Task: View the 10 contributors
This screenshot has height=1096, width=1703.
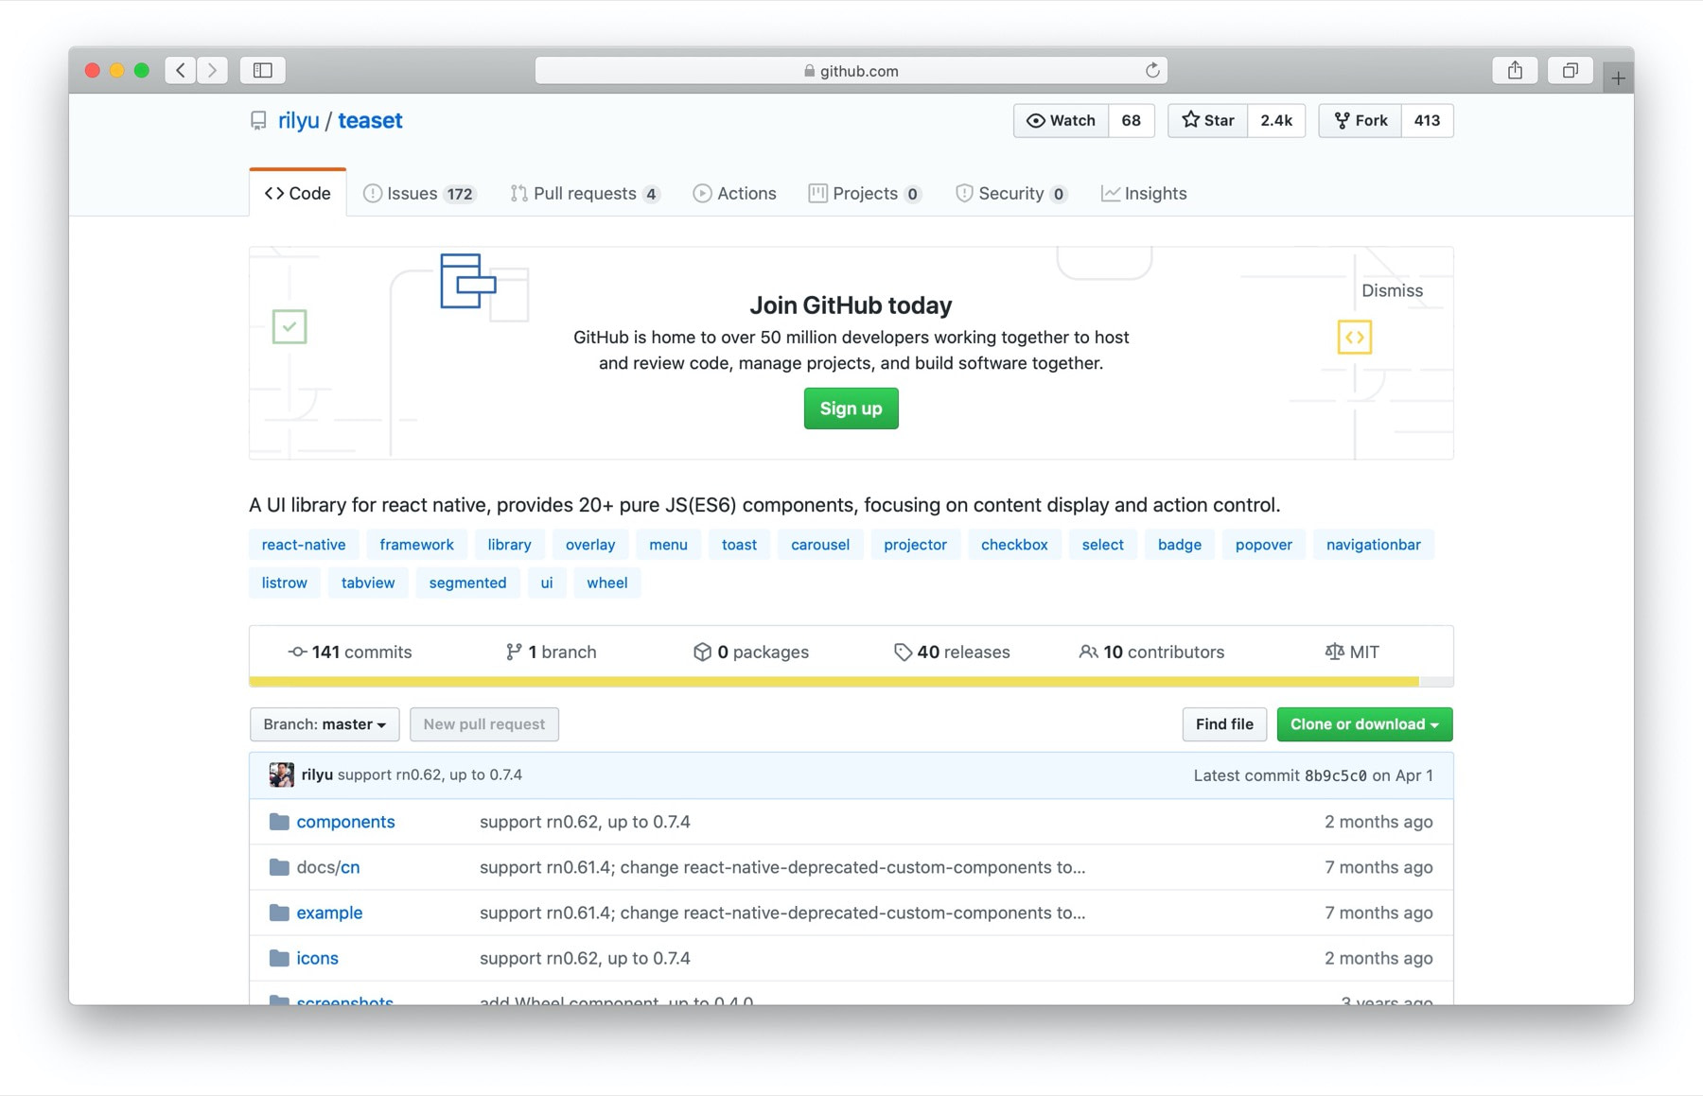Action: (1151, 652)
